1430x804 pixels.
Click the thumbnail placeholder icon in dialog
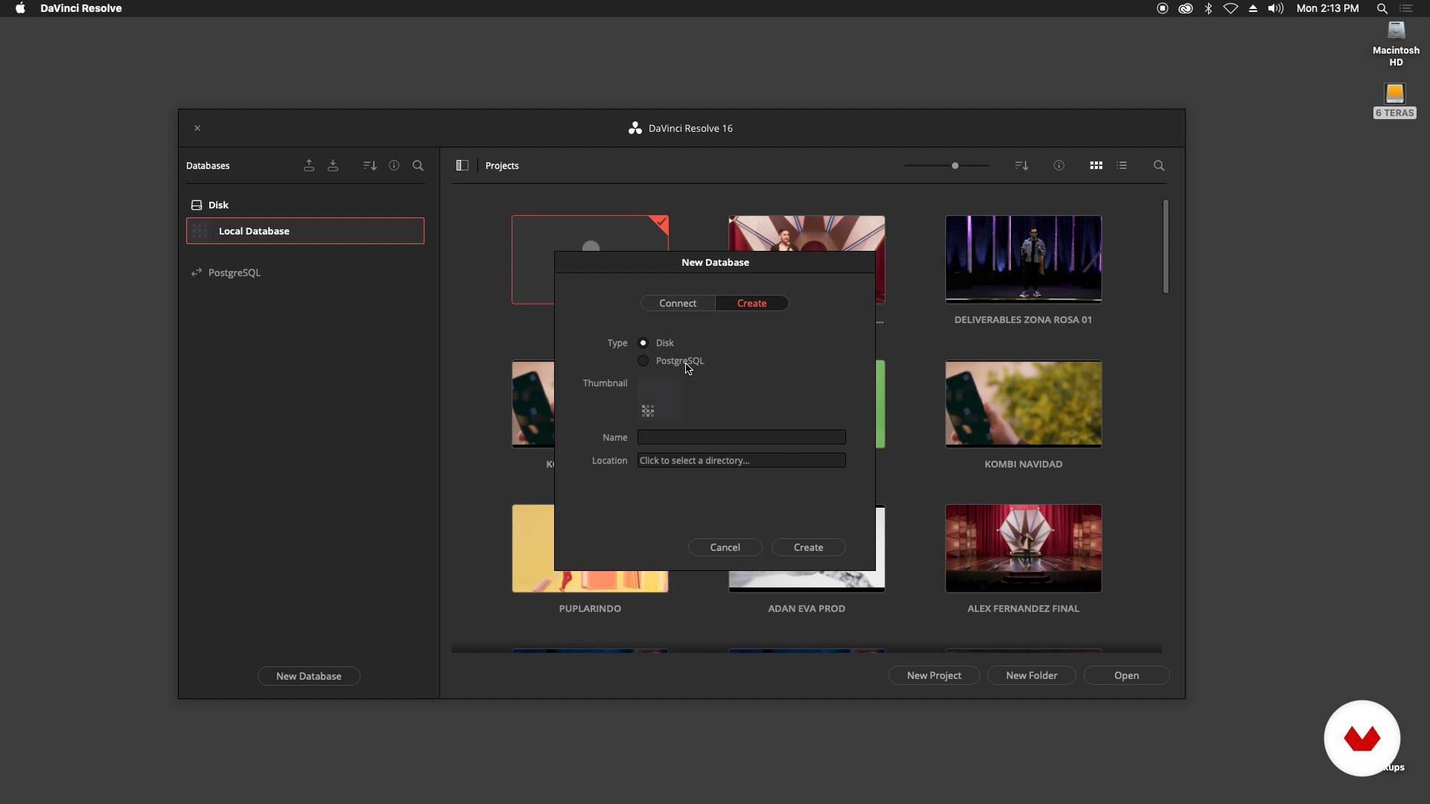[648, 410]
